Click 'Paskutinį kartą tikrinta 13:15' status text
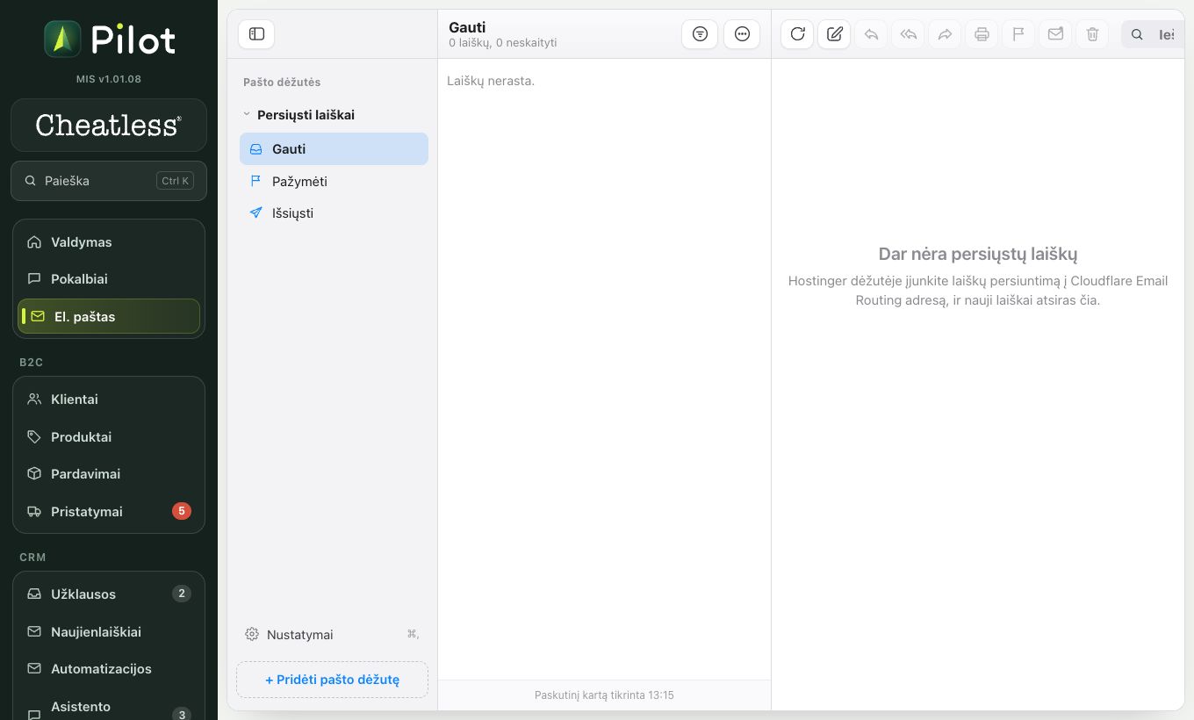Image resolution: width=1194 pixels, height=720 pixels. click(604, 695)
